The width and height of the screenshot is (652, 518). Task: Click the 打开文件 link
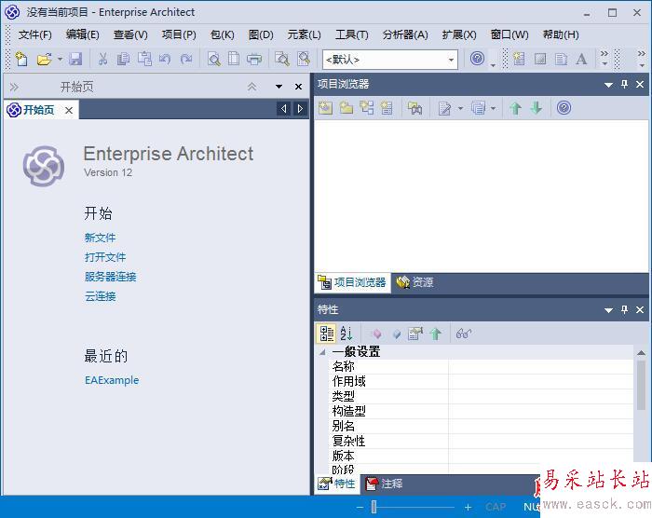pyautogui.click(x=105, y=257)
